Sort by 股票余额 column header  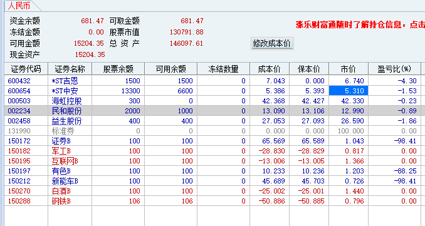(x=118, y=69)
